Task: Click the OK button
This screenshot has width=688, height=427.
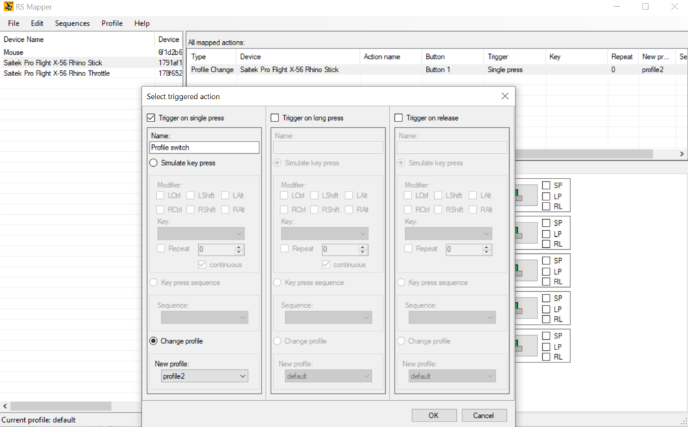Action: click(433, 415)
